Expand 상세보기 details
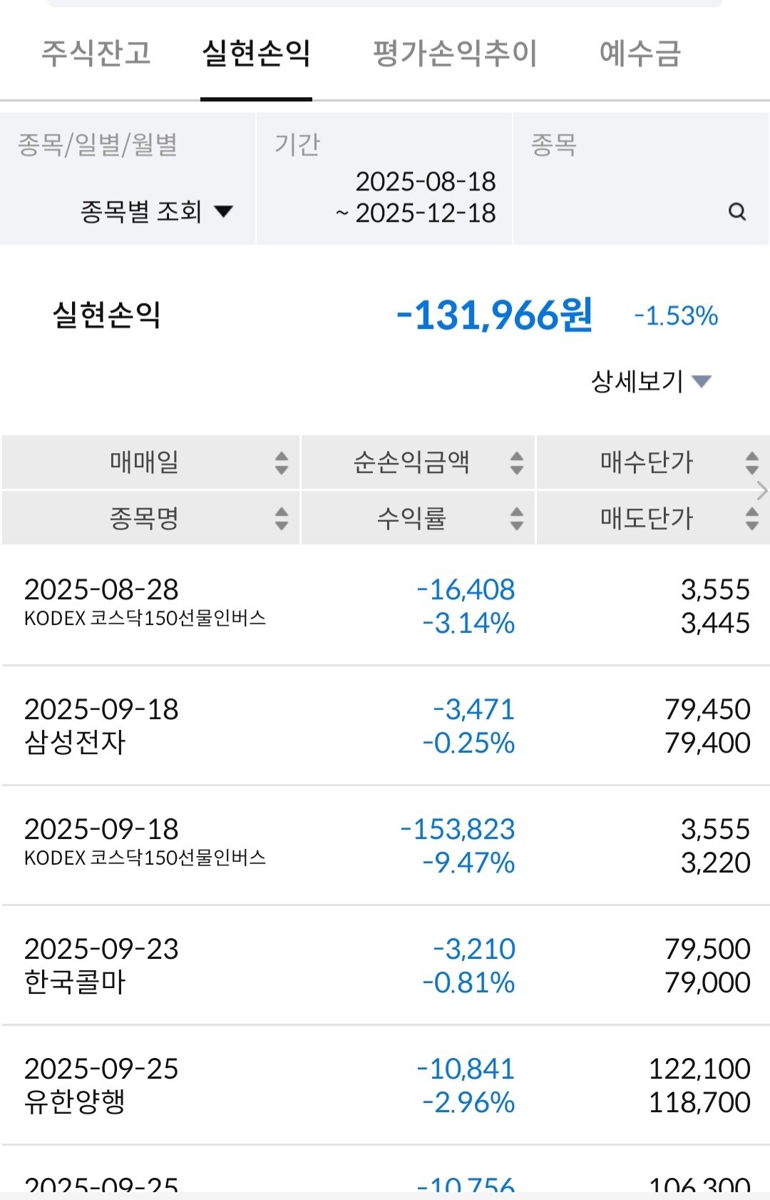The height and width of the screenshot is (1200, 770). pos(651,381)
